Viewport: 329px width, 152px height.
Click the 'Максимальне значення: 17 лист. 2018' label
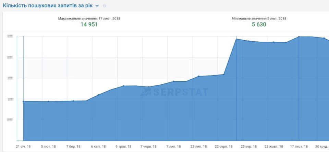tap(89, 18)
